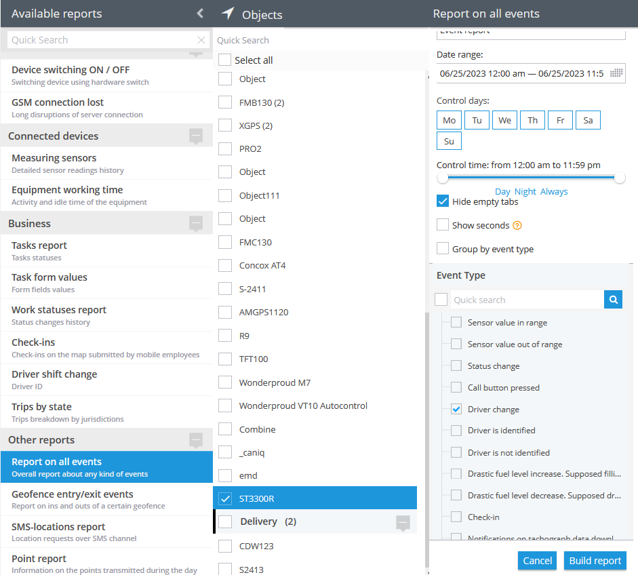Open the Check-ins report

106,348
